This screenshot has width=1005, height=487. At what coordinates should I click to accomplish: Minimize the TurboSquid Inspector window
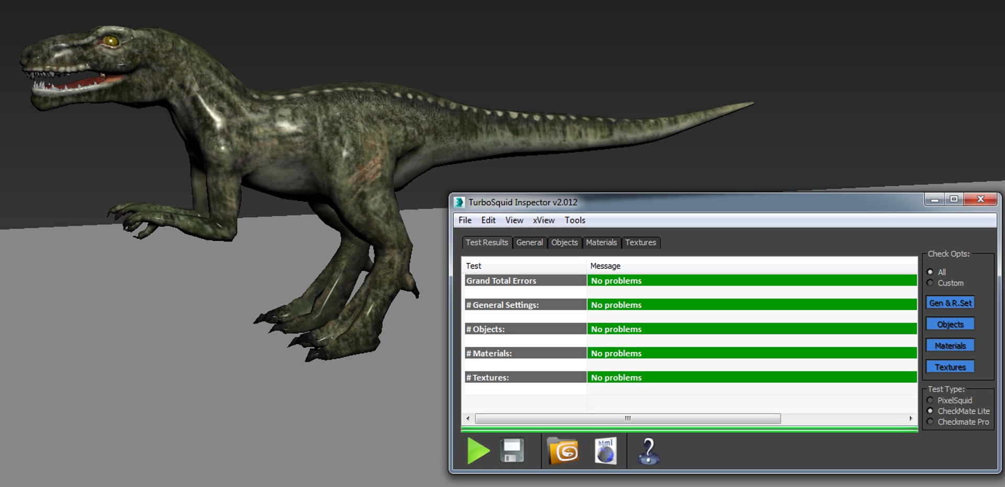934,200
